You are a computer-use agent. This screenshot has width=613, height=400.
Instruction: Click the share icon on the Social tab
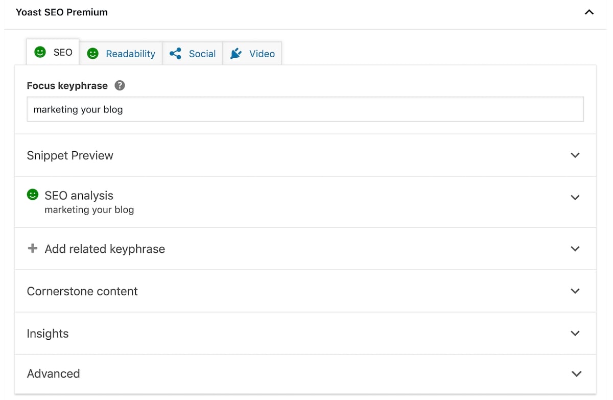point(175,53)
